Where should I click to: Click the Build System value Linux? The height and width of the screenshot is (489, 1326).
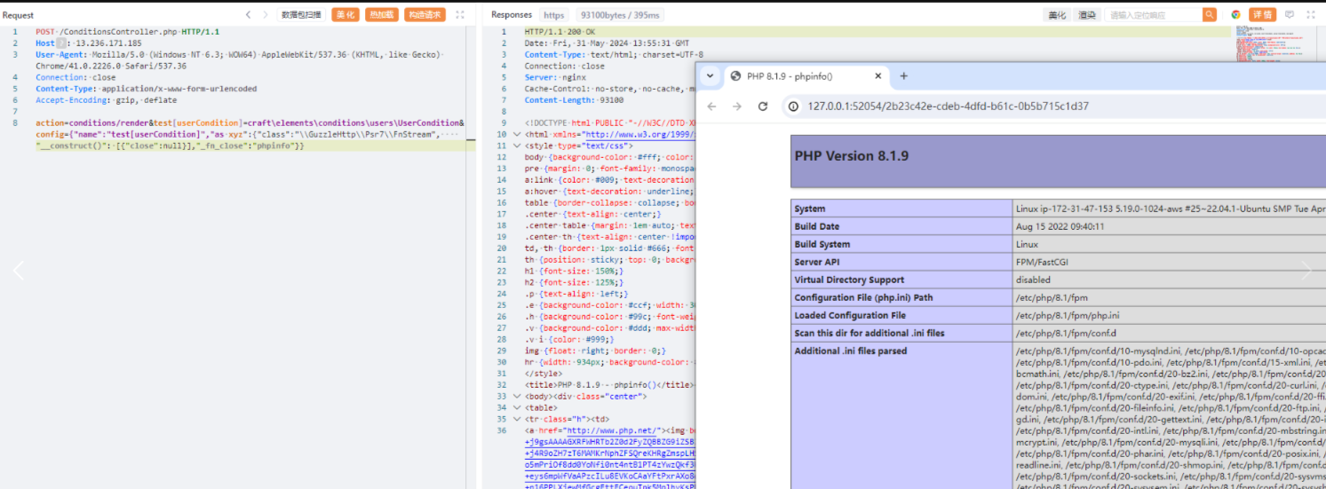pyautogui.click(x=1028, y=245)
